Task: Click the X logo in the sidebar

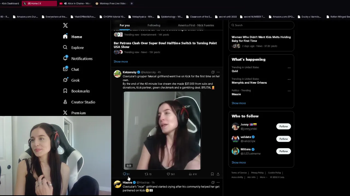Action: tap(65, 25)
